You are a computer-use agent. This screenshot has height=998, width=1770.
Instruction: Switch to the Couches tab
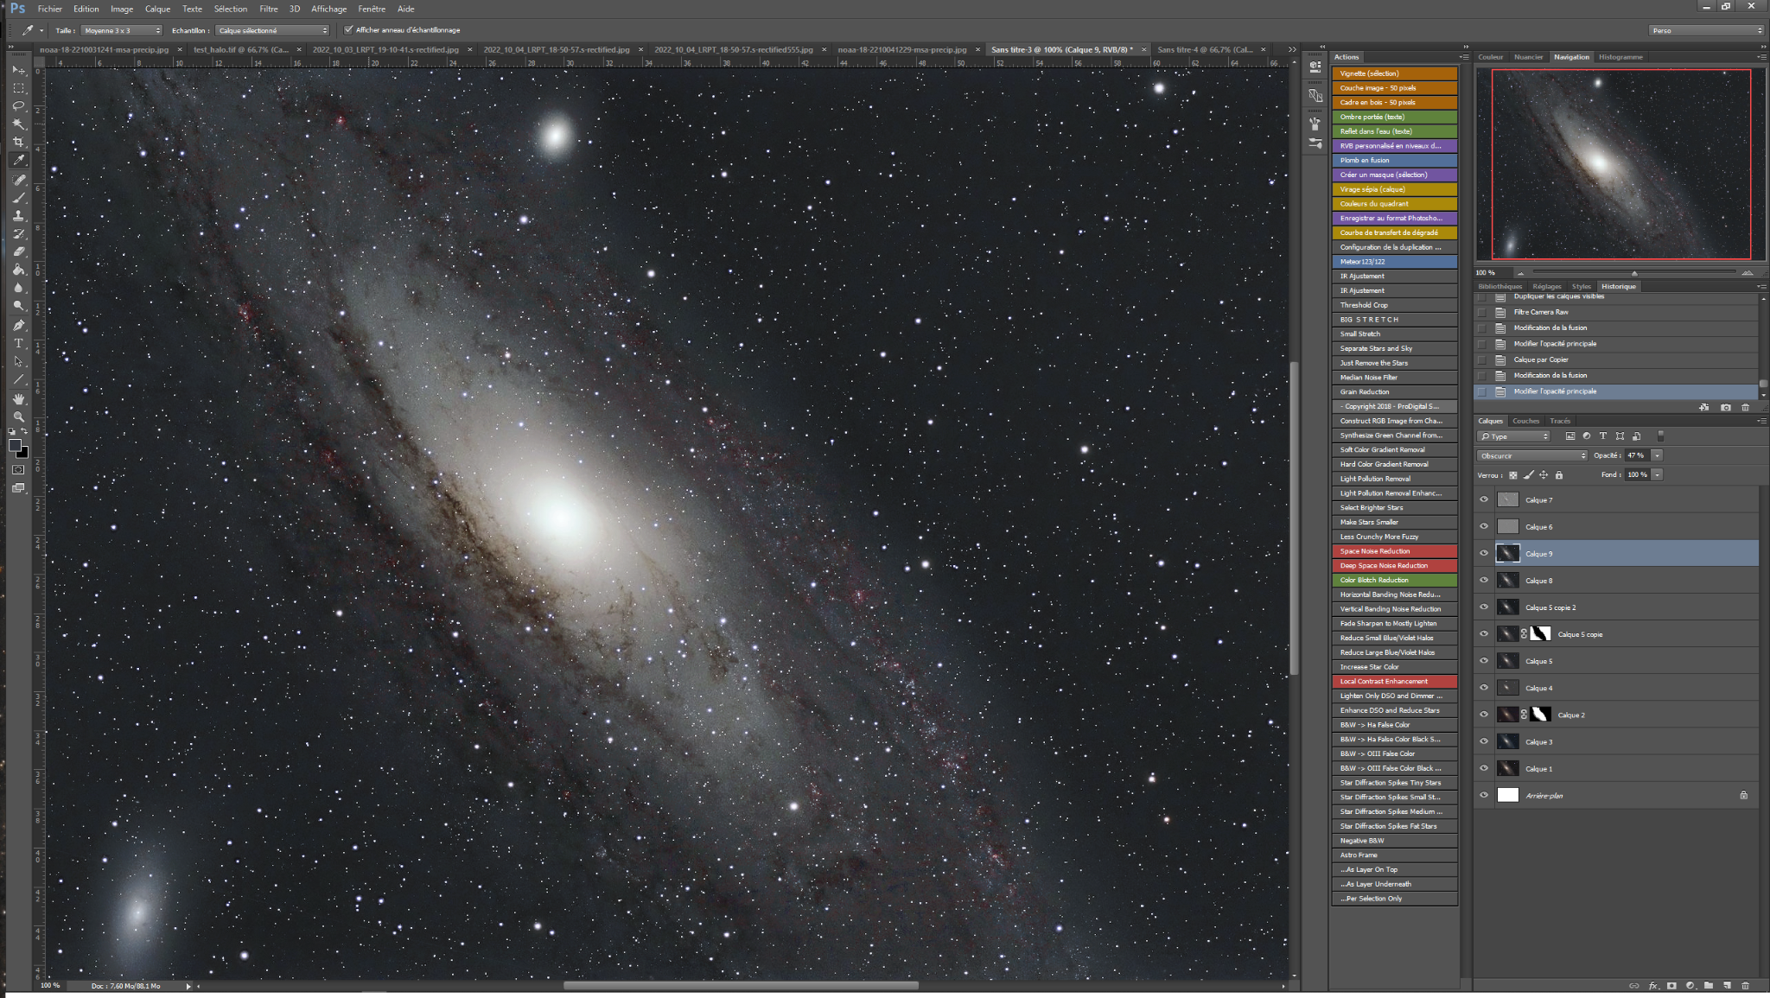(x=1525, y=421)
